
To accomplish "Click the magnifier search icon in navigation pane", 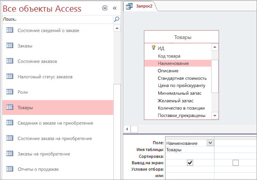I will pyautogui.click(x=117, y=19).
